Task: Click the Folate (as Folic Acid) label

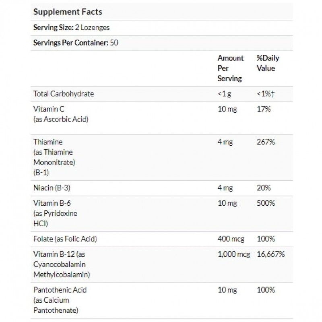Action: coord(65,239)
